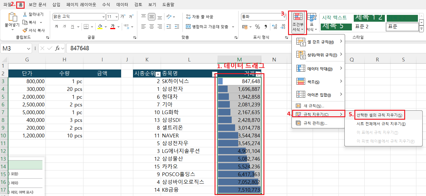
Task: Open font color dropdown arrow
Action: (x=118, y=27)
